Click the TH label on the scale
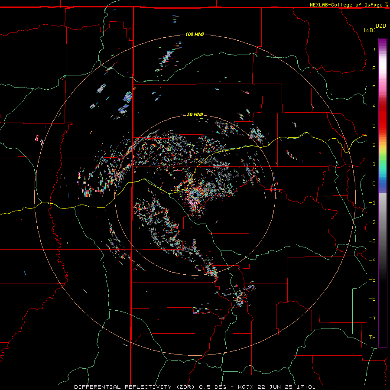The width and height of the screenshot is (390, 390). pos(372,338)
